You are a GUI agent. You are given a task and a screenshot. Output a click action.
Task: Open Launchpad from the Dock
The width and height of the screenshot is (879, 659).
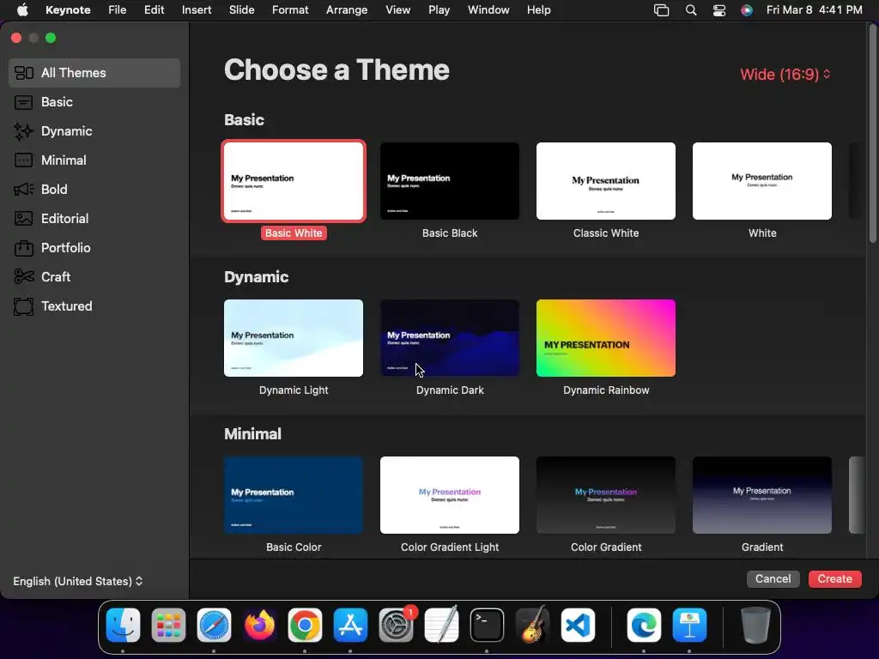pos(168,625)
